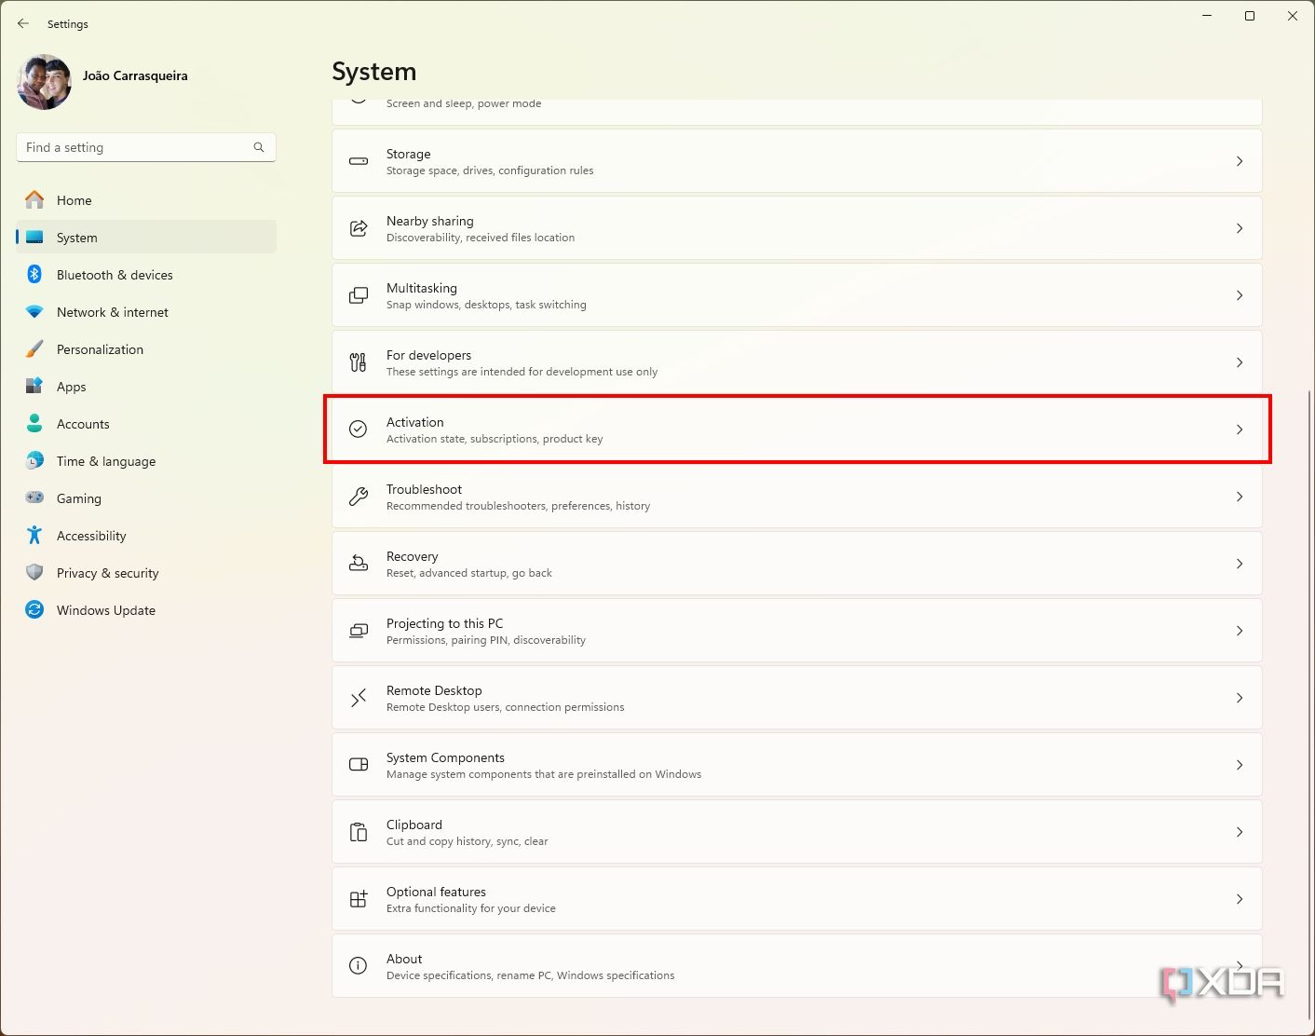1315x1036 pixels.
Task: Click the Time & language globe icon
Action: (x=34, y=460)
